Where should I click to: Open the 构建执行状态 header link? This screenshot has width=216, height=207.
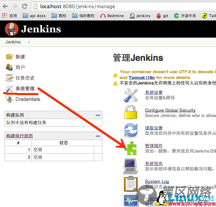[20, 136]
